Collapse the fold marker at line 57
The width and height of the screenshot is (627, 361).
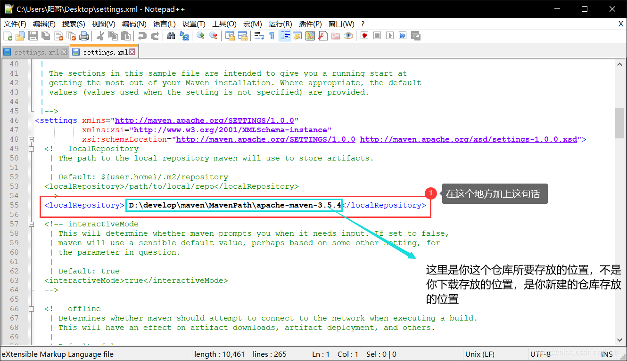(31, 224)
